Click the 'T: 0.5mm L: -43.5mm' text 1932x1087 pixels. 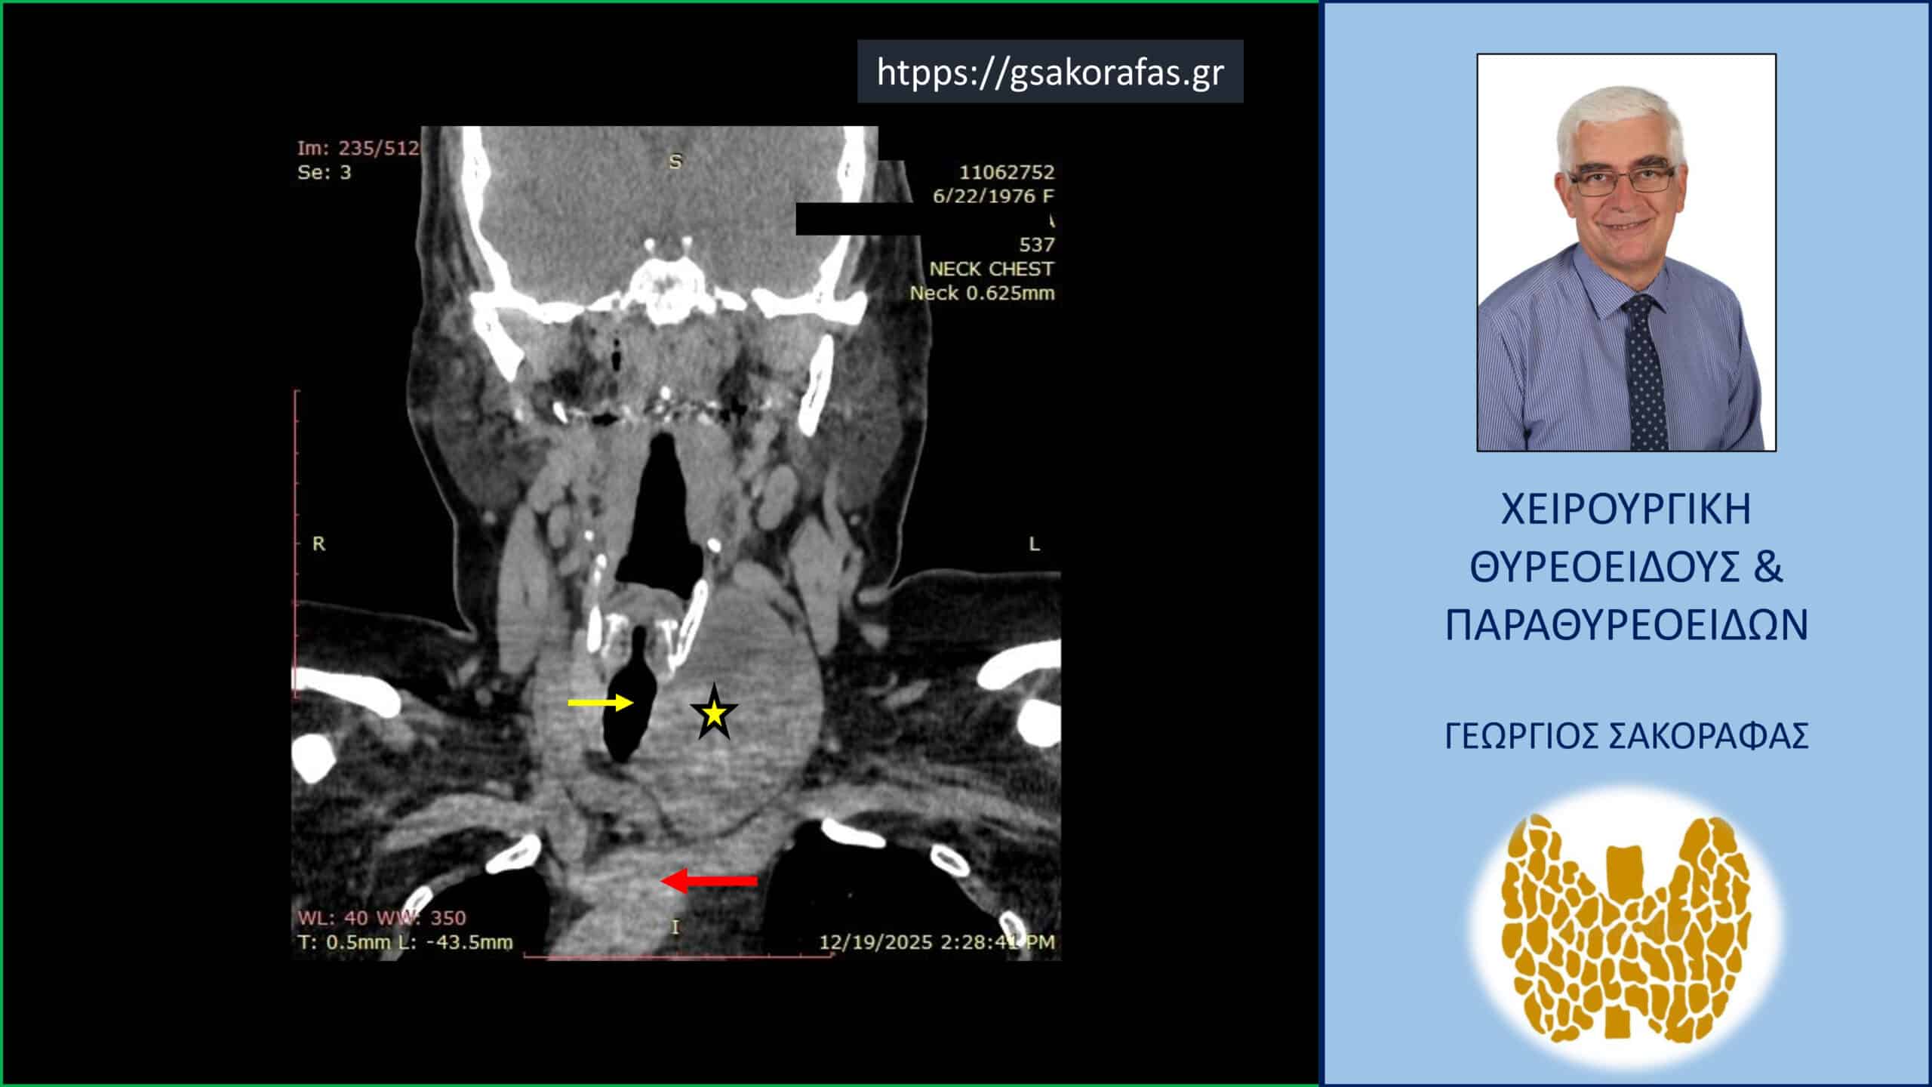(405, 942)
